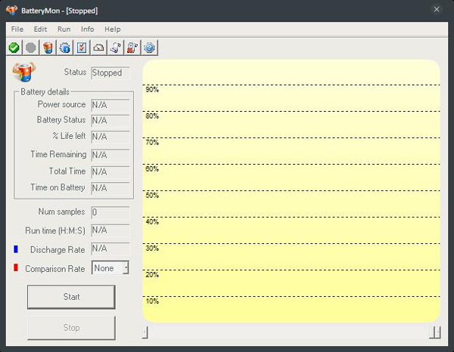Open the Help menu
Screen dimensions: 454x352
[x=112, y=29]
